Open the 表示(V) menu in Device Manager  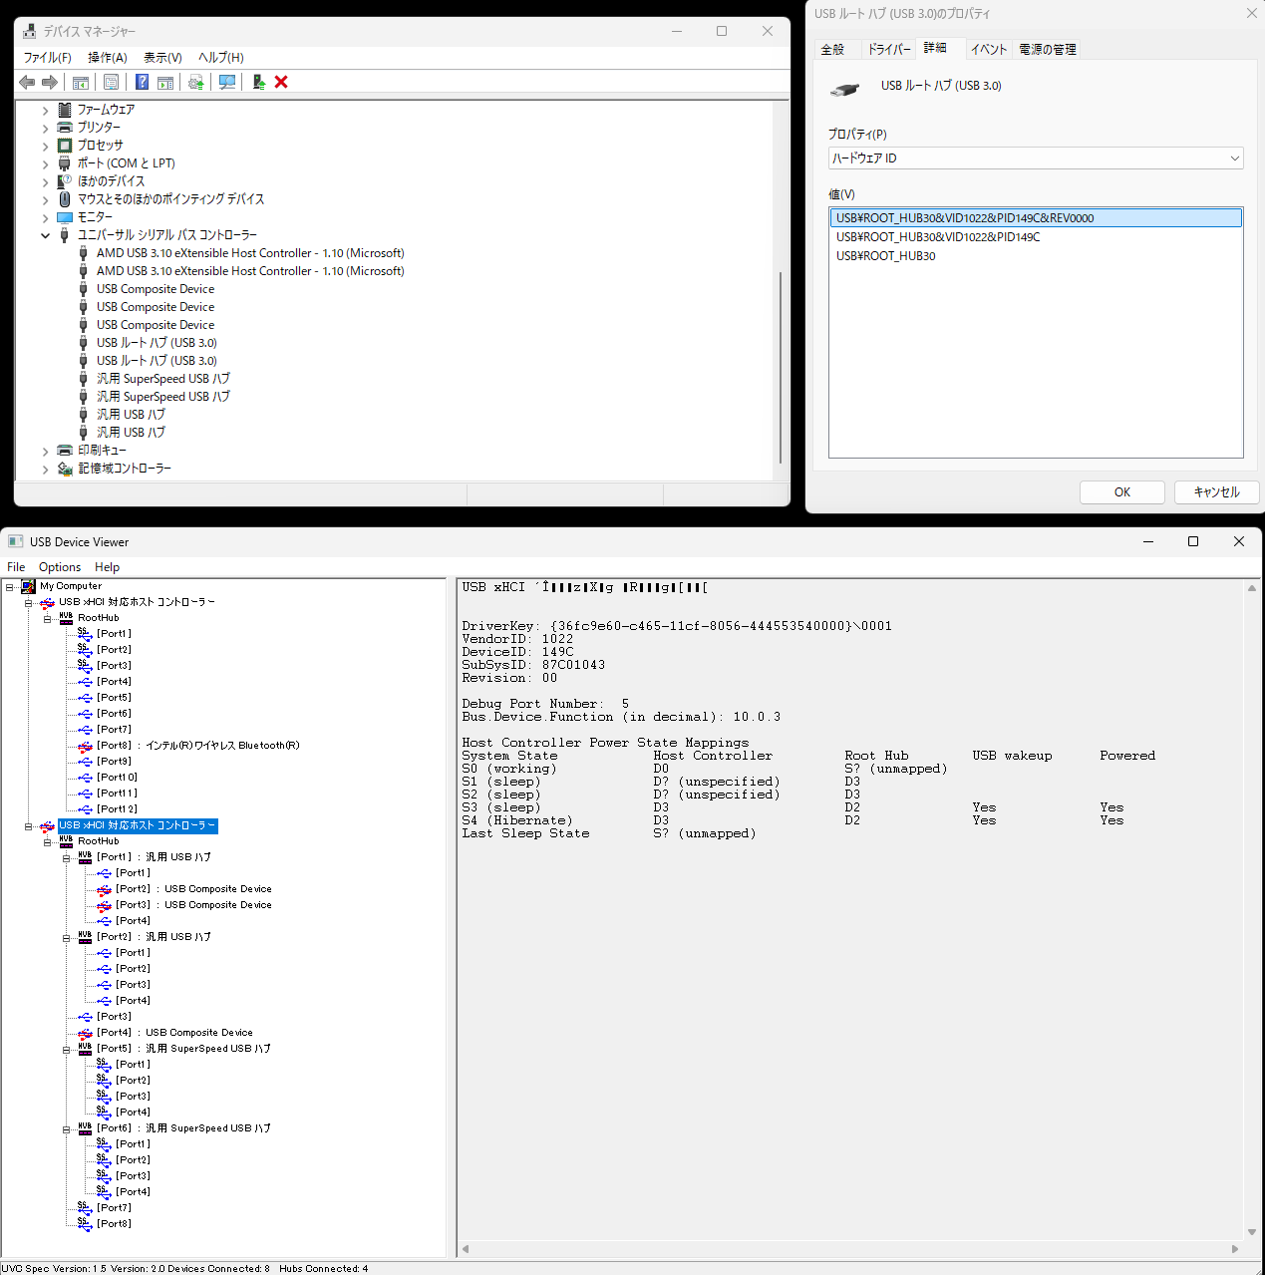click(162, 57)
